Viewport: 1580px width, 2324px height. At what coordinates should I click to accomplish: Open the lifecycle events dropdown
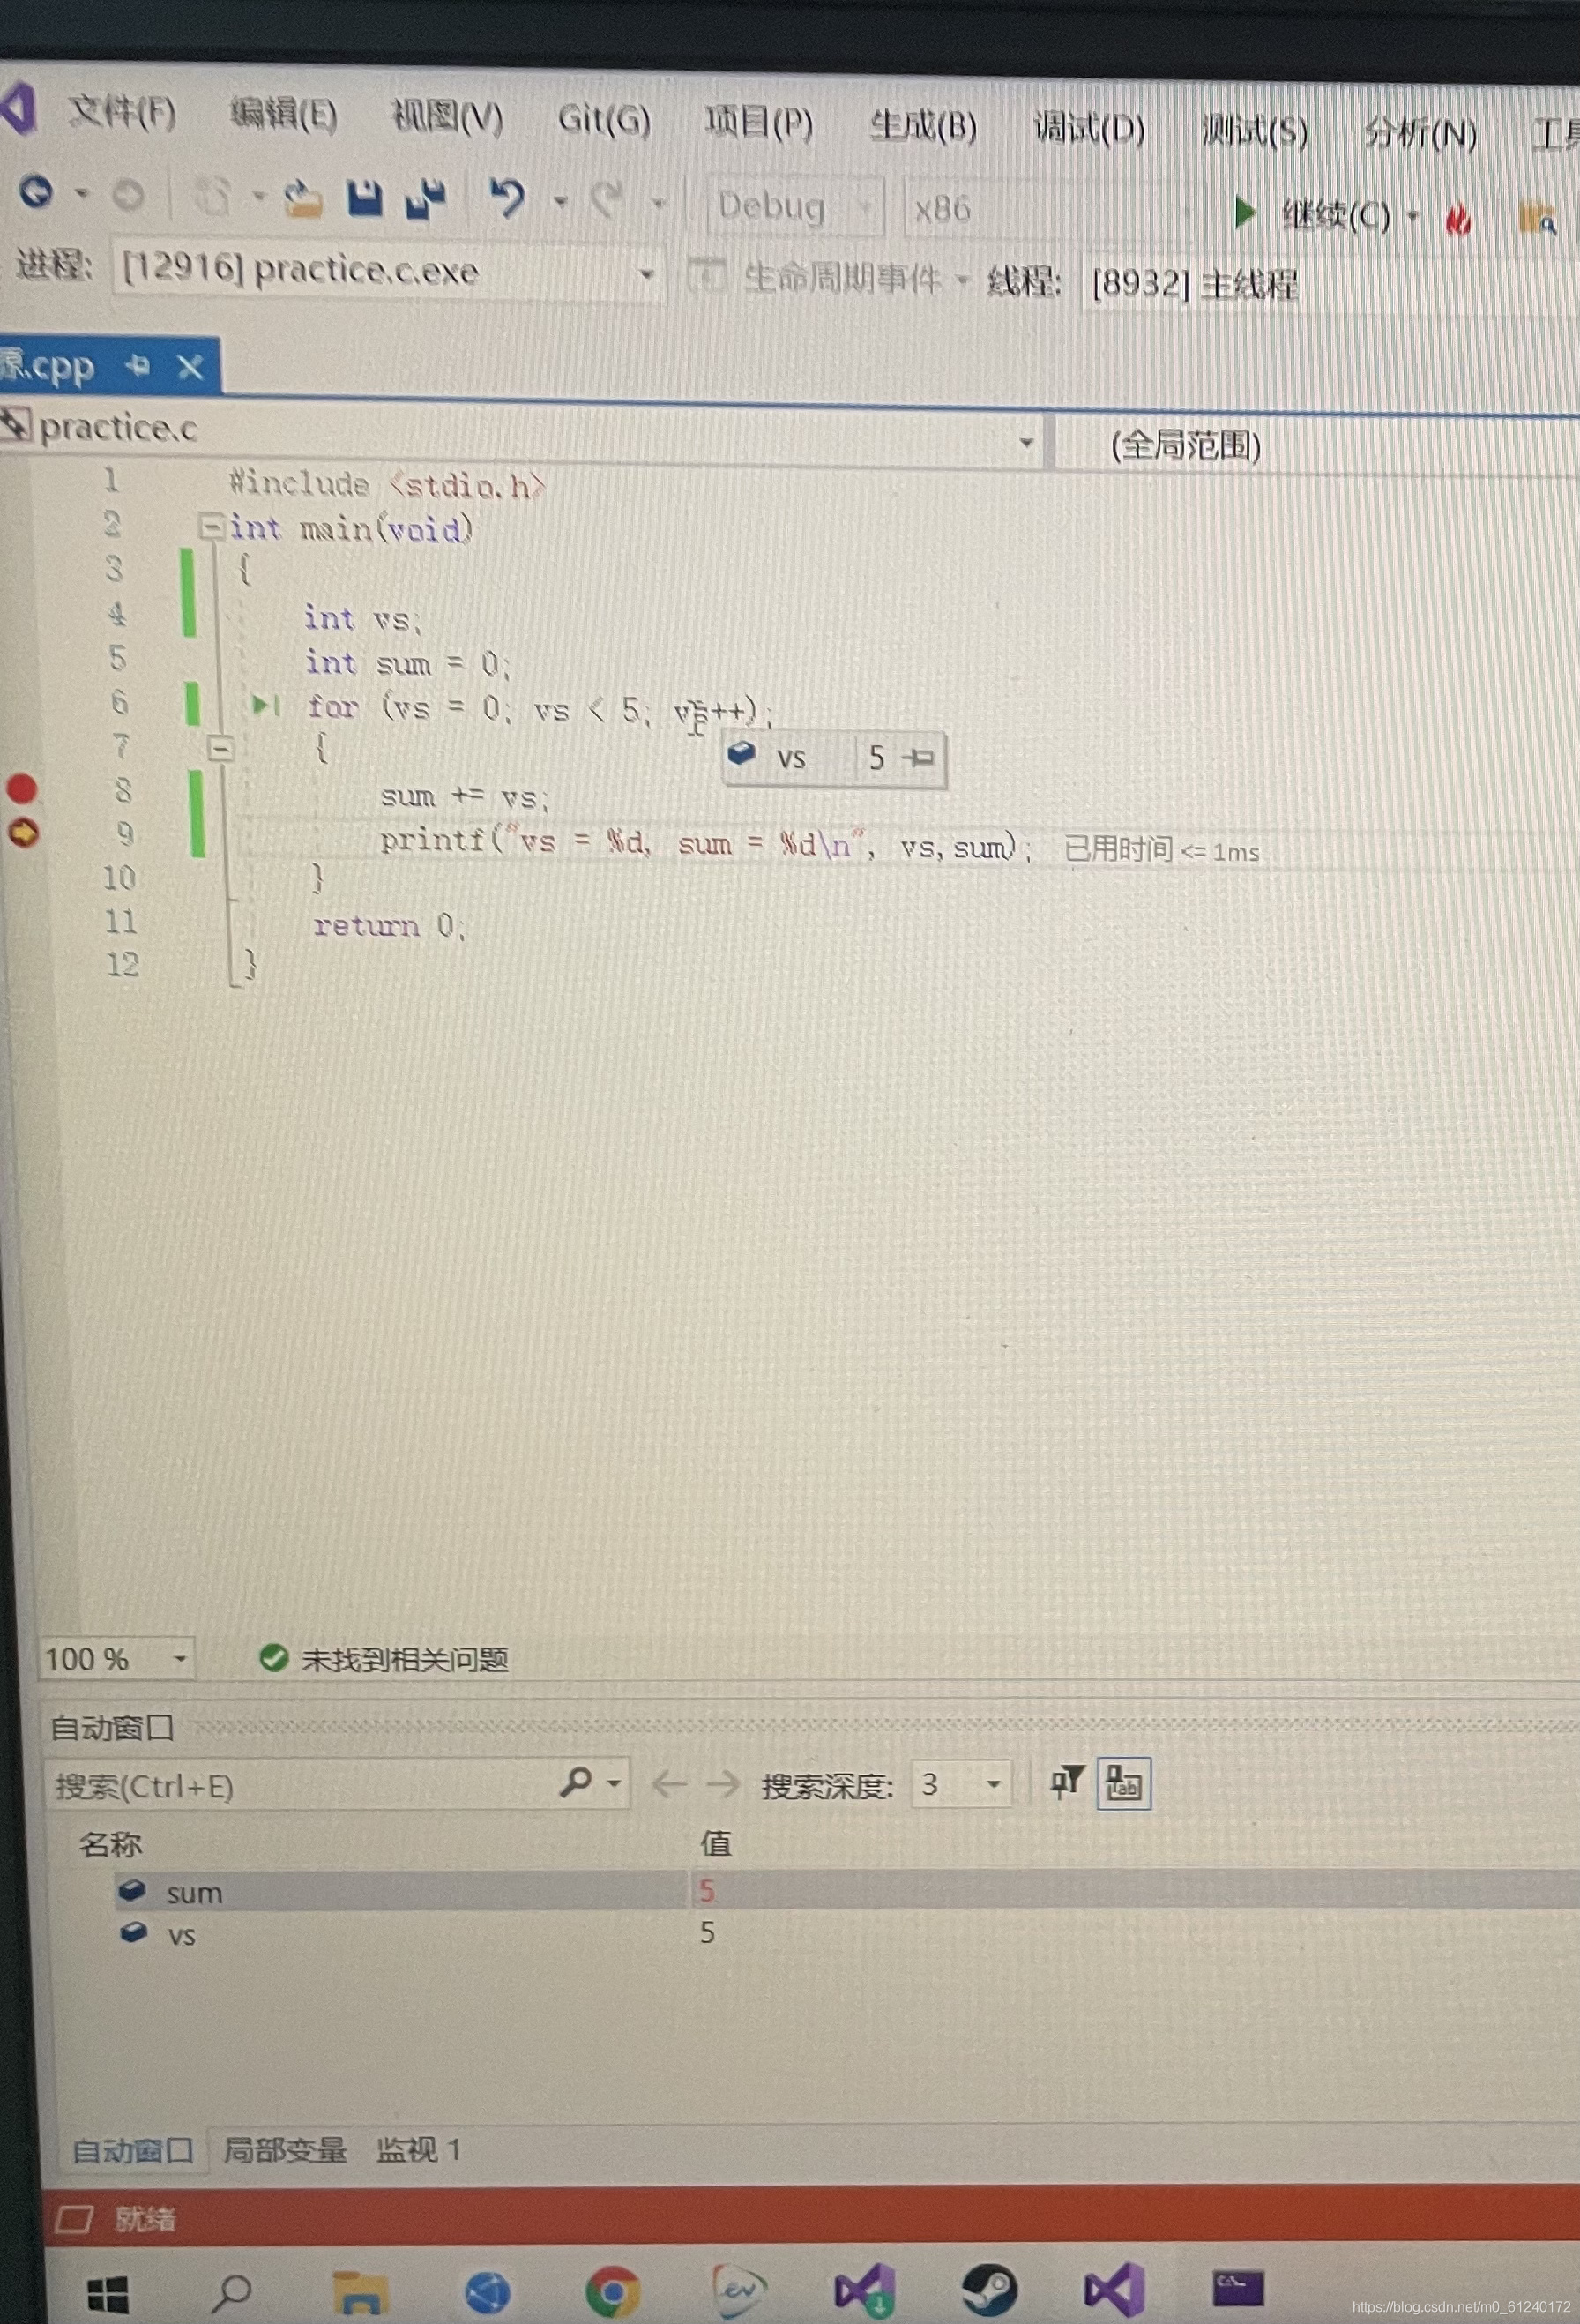point(962,280)
